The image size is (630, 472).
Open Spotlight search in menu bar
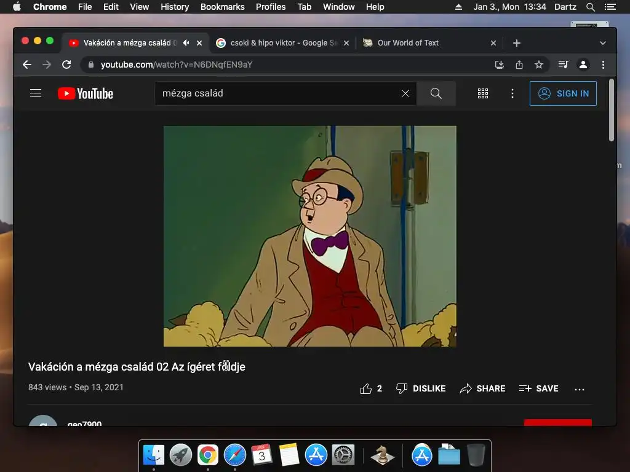click(x=590, y=7)
